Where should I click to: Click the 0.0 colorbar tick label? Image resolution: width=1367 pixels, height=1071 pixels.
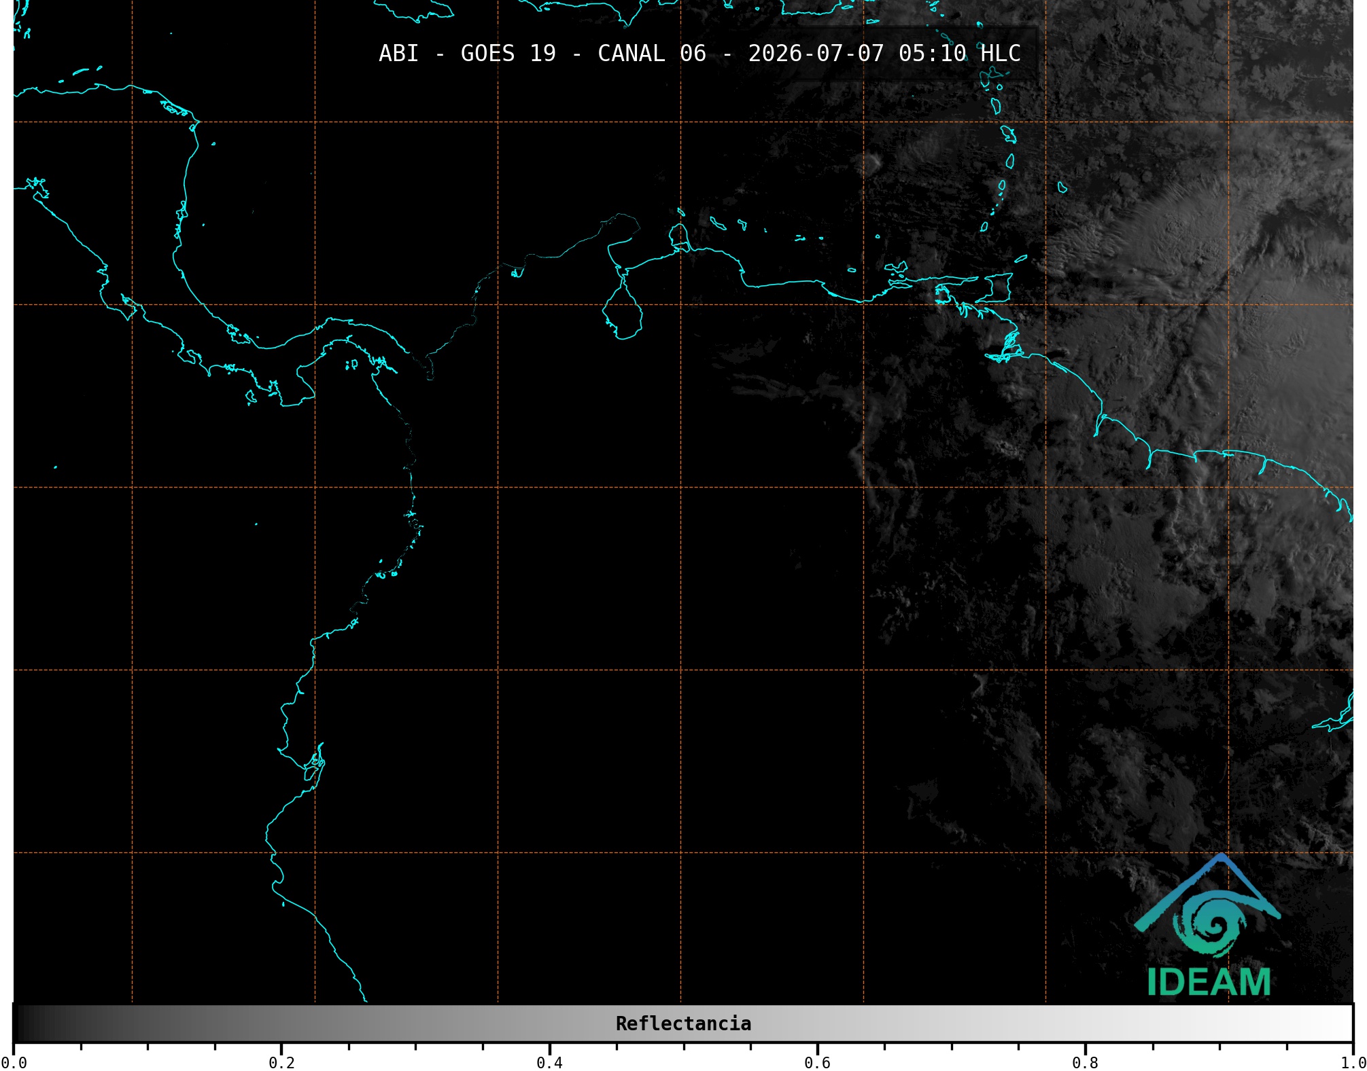[14, 1062]
